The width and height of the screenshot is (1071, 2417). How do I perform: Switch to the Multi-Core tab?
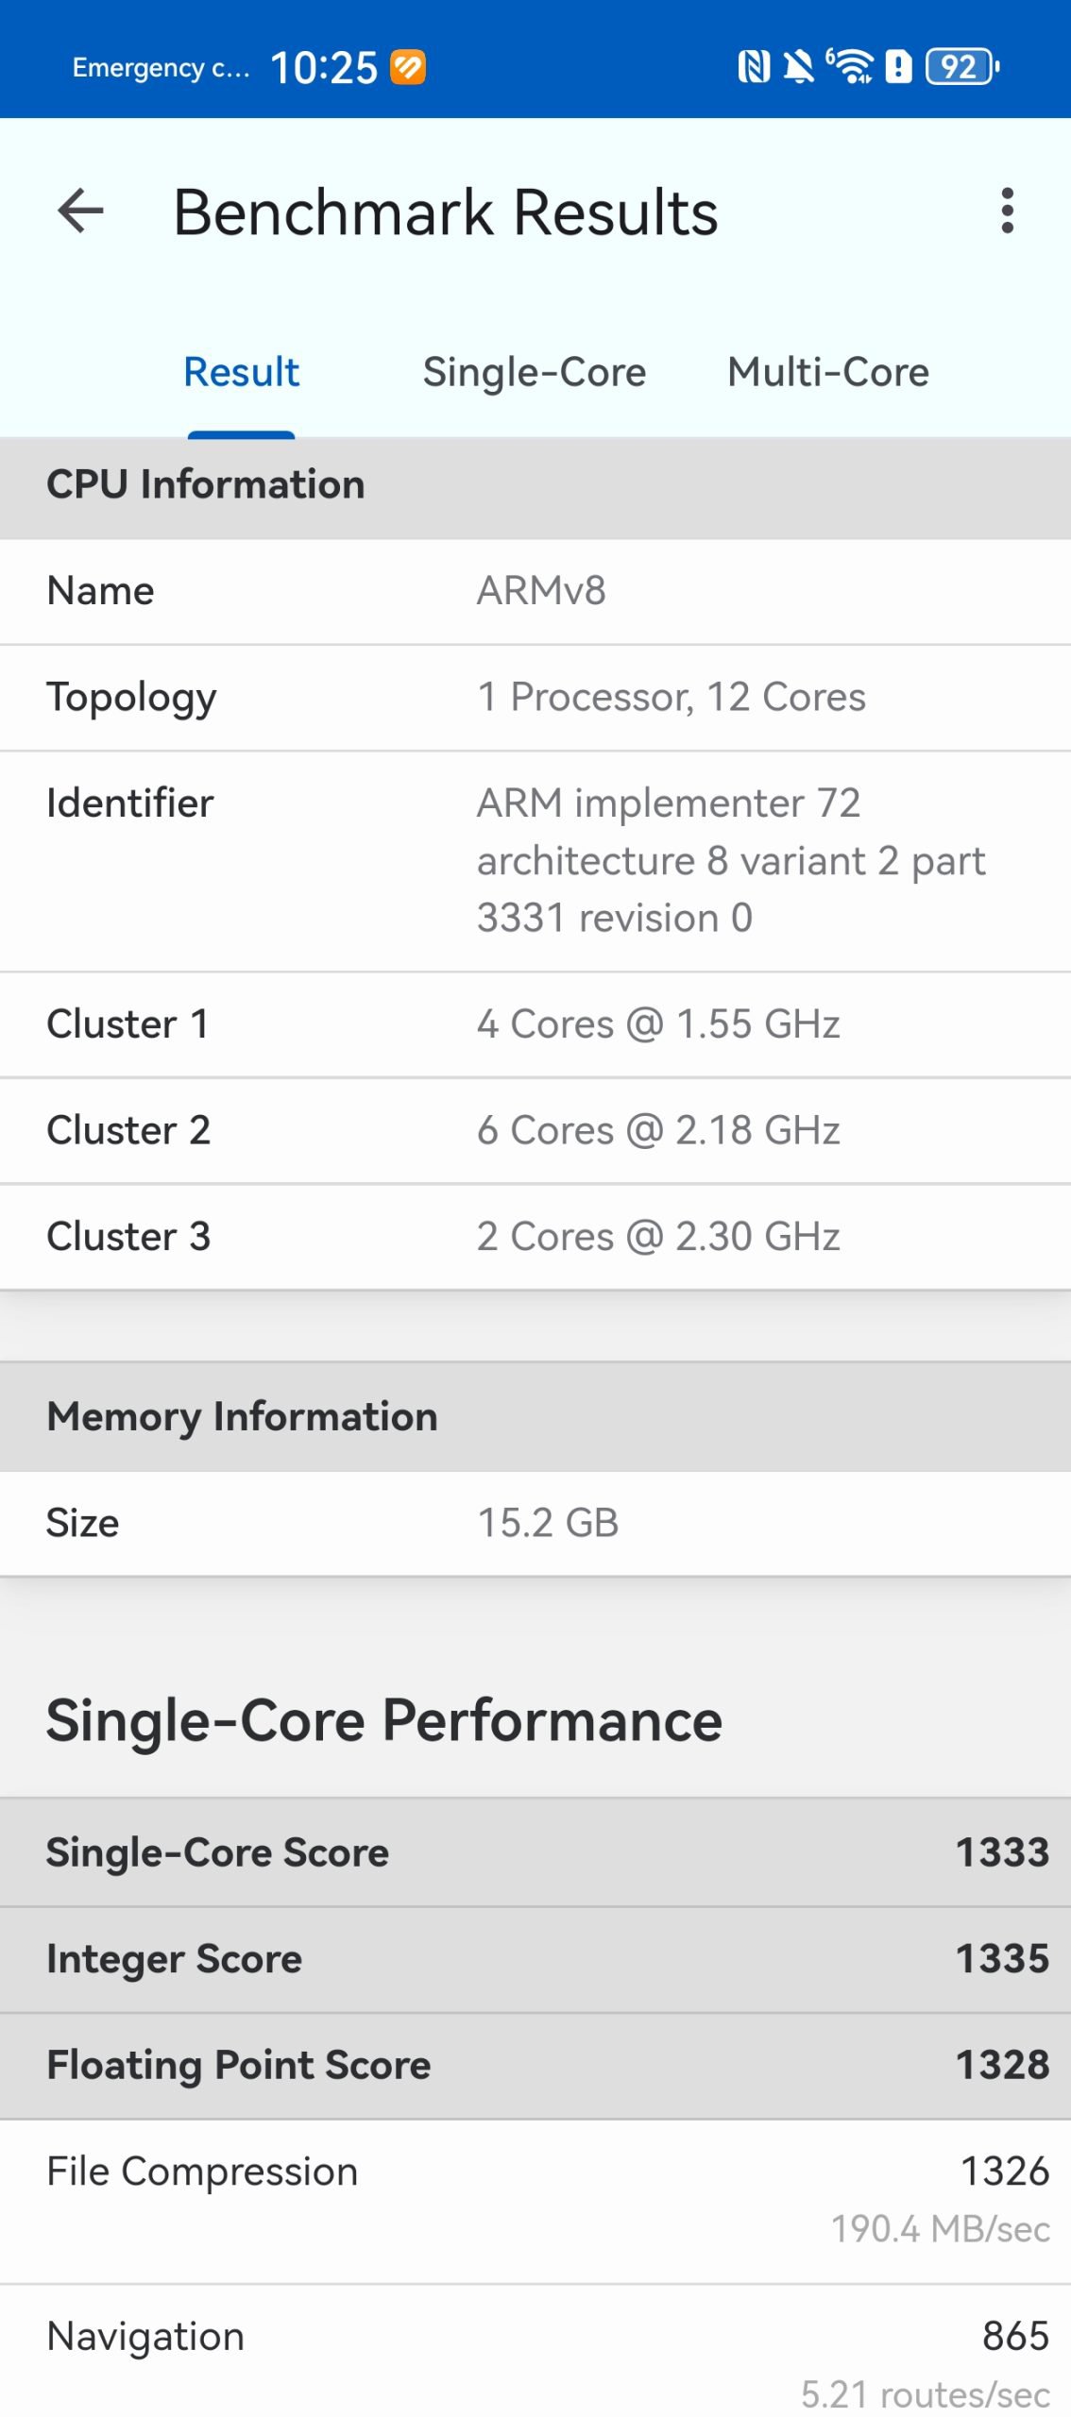tap(827, 372)
